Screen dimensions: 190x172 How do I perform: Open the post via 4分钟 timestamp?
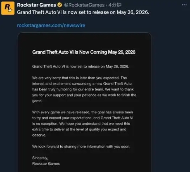click(x=115, y=5)
